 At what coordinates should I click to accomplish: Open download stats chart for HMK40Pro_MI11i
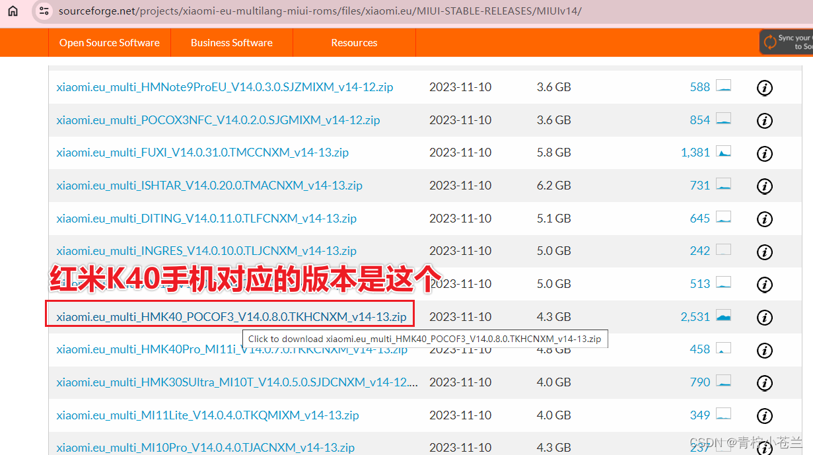point(724,348)
